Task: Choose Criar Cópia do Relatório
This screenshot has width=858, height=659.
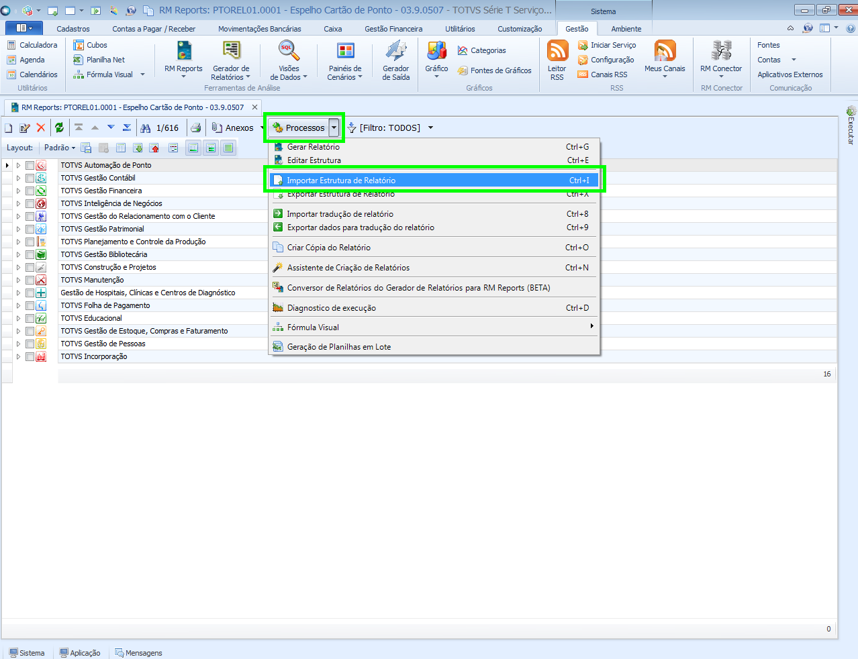Action: pos(434,248)
